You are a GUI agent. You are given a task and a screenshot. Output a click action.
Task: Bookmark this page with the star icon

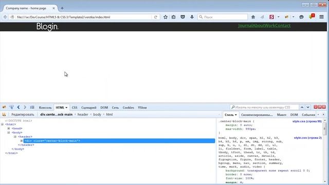(x=166, y=17)
